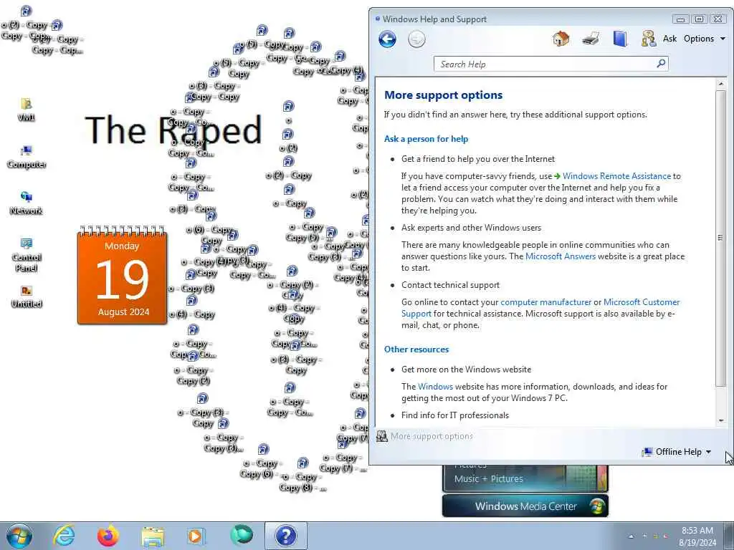The width and height of the screenshot is (734, 550).
Task: Open Windows Media Player from taskbar
Action: pos(196,536)
